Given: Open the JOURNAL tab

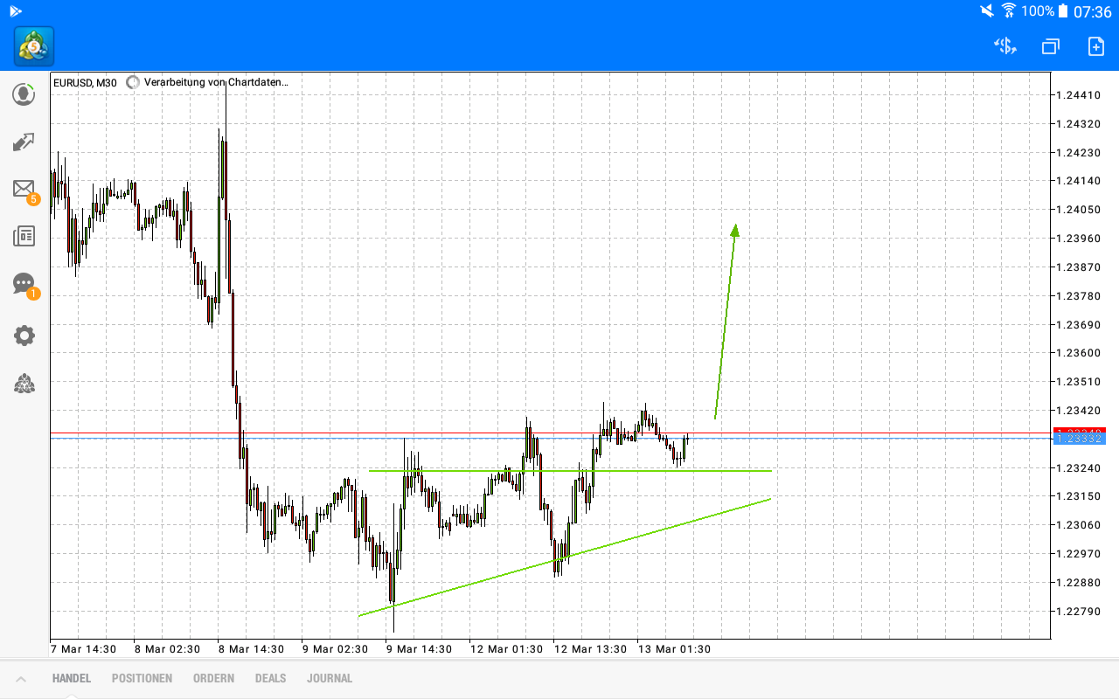Looking at the screenshot, I should click(330, 677).
